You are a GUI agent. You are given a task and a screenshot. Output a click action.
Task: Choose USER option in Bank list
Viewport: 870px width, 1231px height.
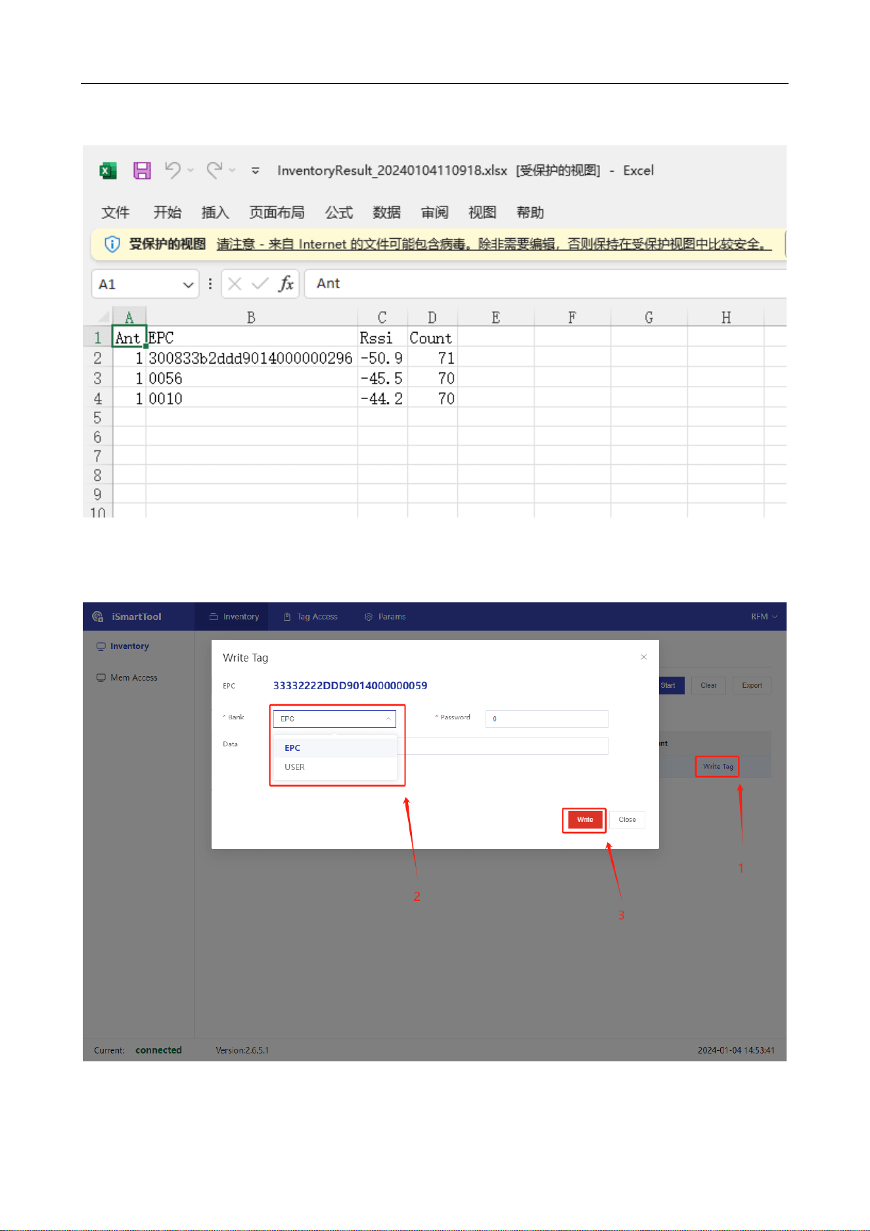334,767
